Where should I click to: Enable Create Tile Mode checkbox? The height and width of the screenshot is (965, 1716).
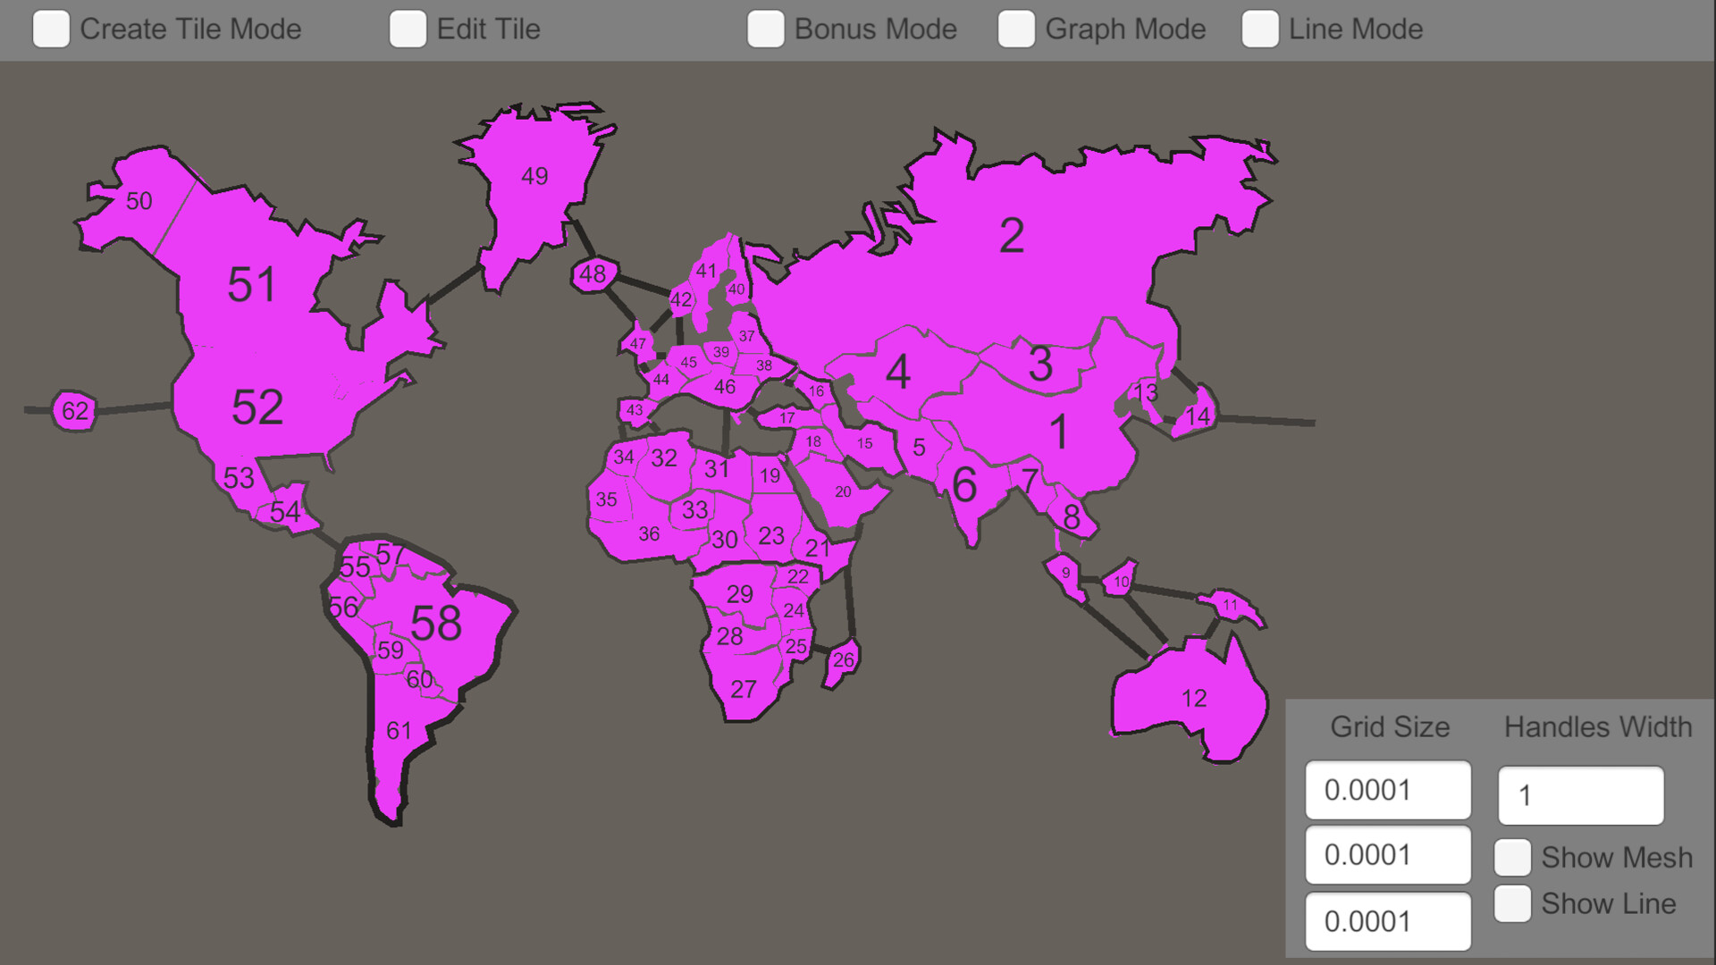point(51,29)
